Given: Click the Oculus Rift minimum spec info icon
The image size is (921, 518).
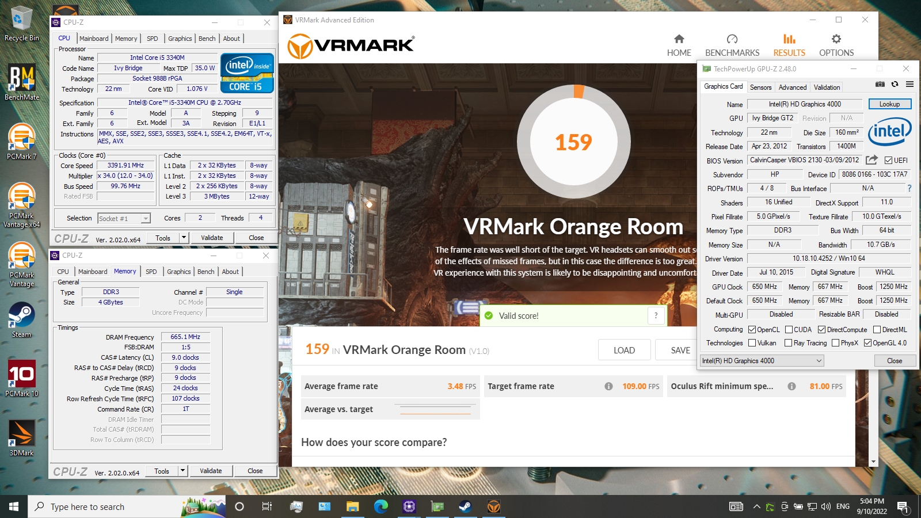Looking at the screenshot, I should tap(791, 386).
